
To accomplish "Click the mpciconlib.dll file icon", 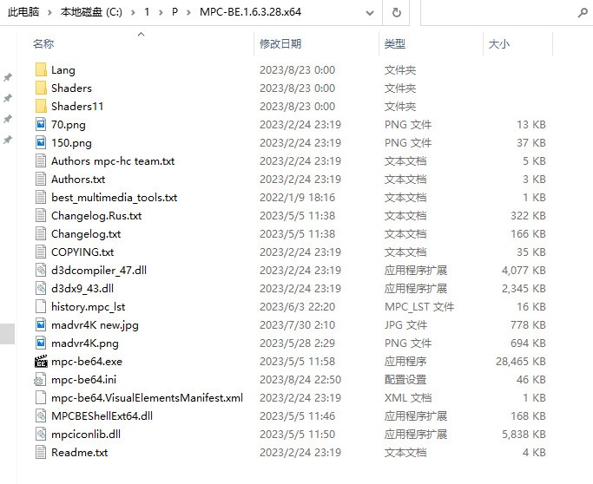I will point(41,435).
